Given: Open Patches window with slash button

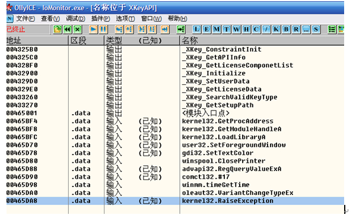Looking at the screenshot, I should coord(266,29).
